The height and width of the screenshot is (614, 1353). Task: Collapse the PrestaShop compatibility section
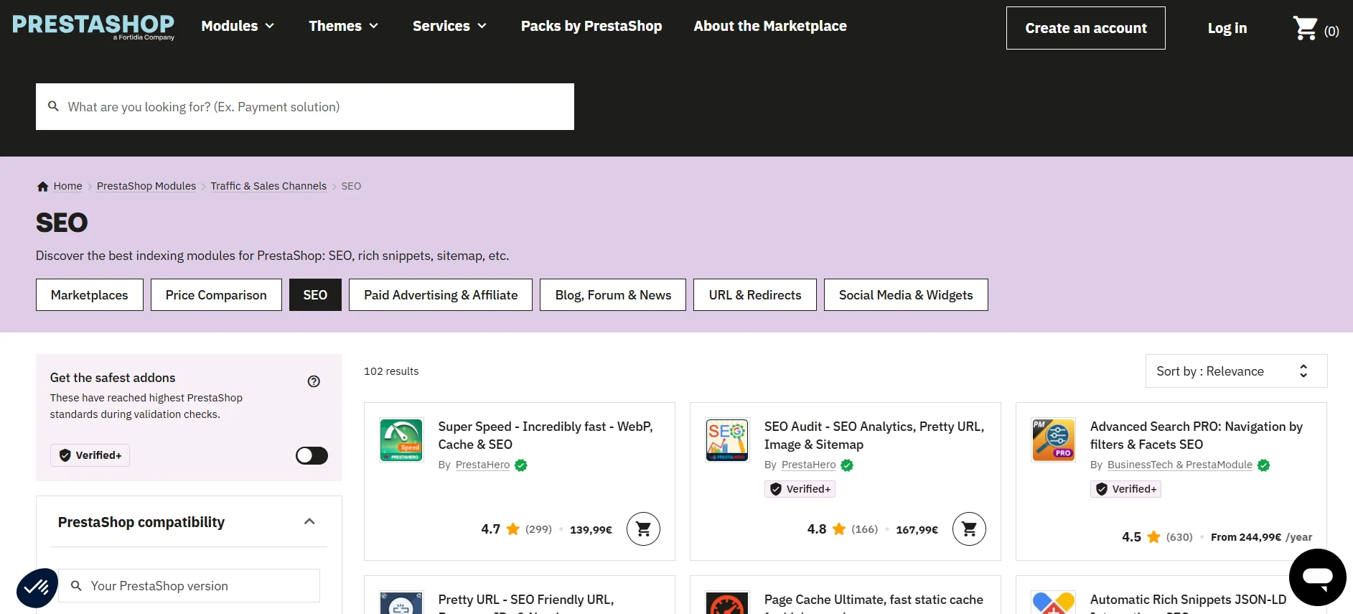pyautogui.click(x=309, y=522)
